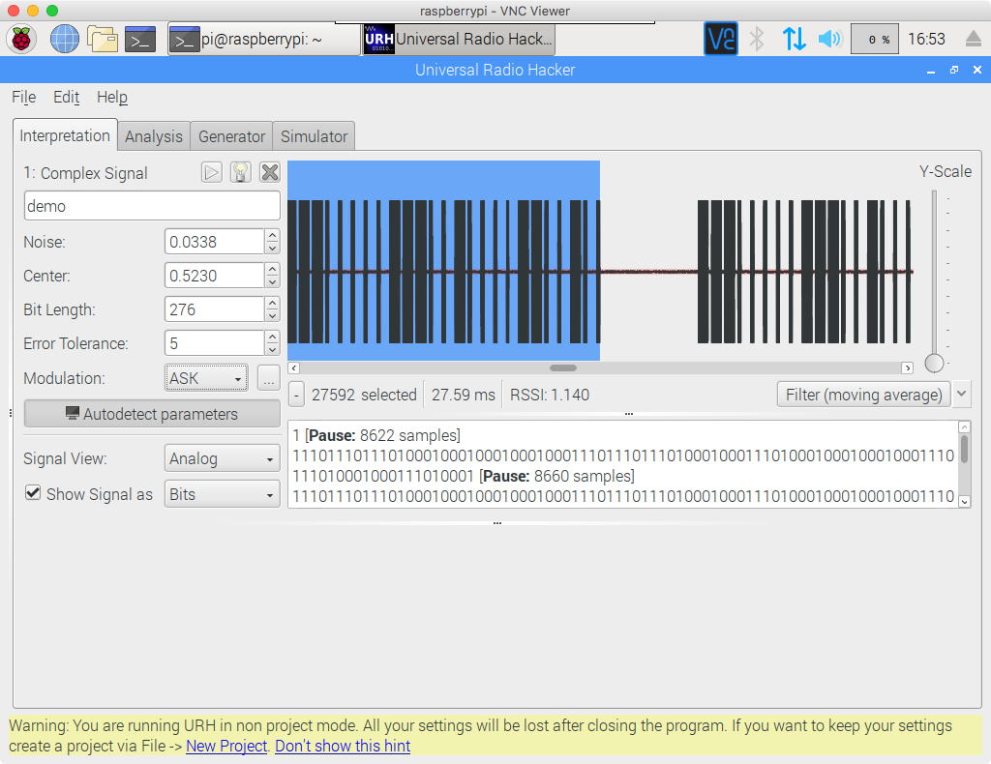The height and width of the screenshot is (764, 991).
Task: Click the Bit Length input field
Action: (x=213, y=309)
